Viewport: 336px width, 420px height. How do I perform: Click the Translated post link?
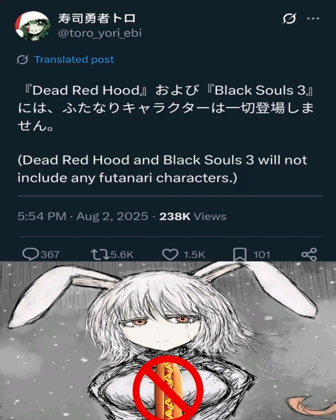coord(74,59)
